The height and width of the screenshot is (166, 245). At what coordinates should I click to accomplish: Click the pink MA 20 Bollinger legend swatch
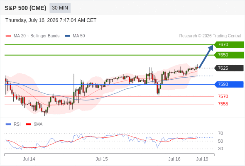[x=8, y=36]
